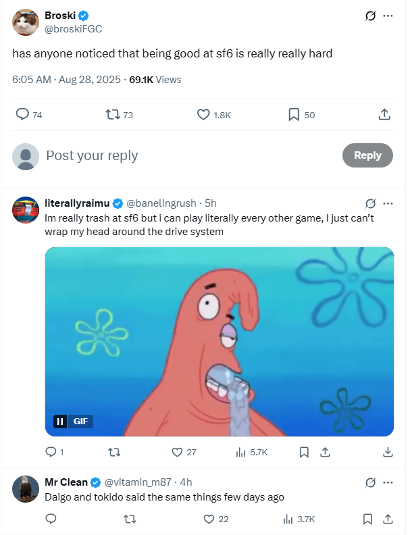Share Broski's main post
This screenshot has height=535, width=410.
384,115
